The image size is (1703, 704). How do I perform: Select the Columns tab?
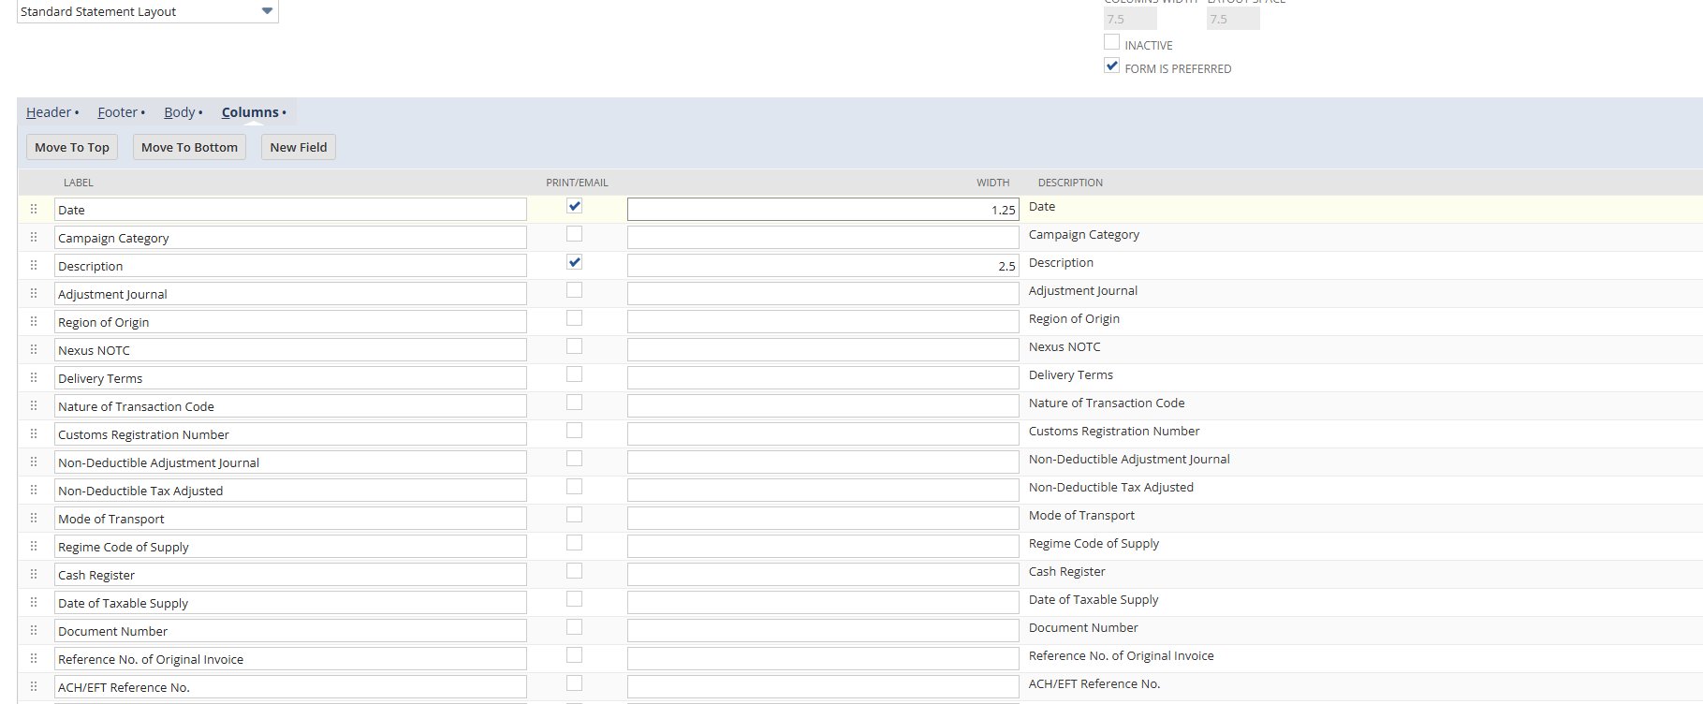[x=250, y=112]
